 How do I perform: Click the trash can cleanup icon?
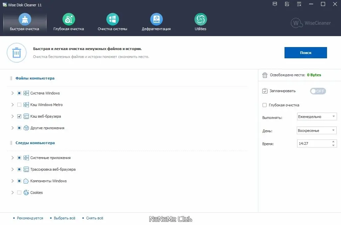coord(16,53)
